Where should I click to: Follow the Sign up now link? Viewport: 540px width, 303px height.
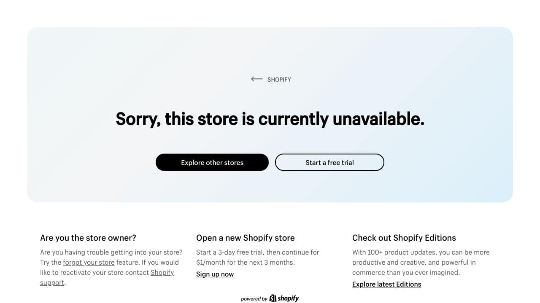[215, 274]
